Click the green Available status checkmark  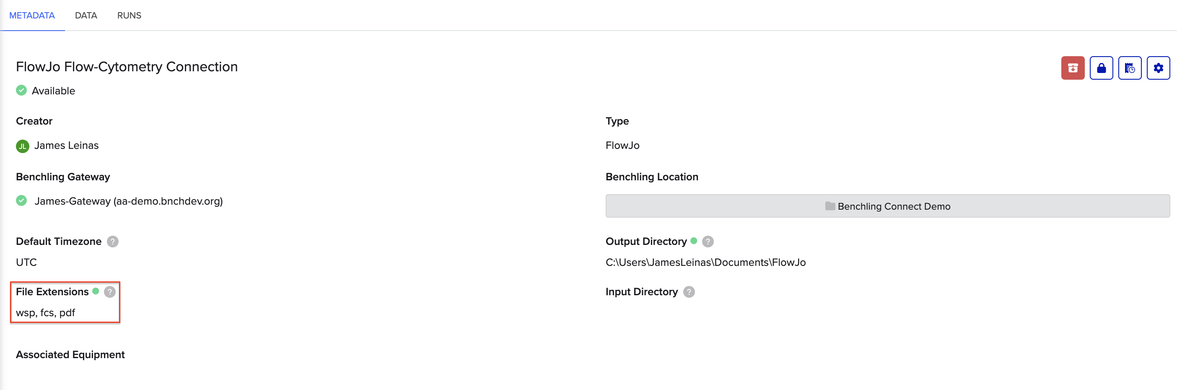click(21, 90)
